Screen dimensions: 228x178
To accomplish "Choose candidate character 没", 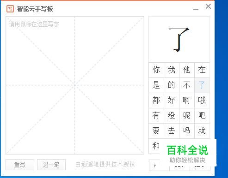I will click(172, 116).
